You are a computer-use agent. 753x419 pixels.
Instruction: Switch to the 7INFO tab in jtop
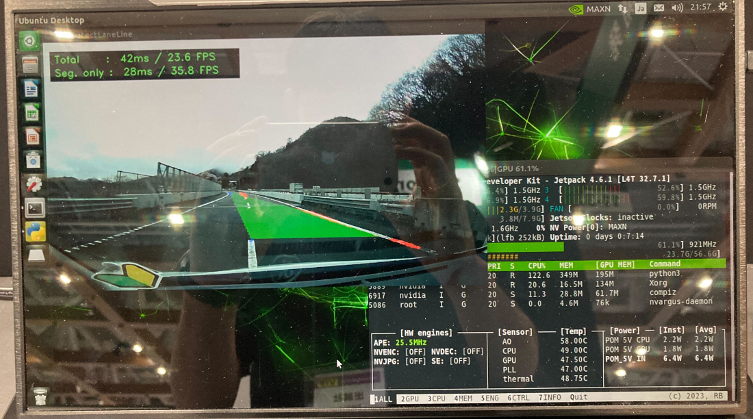(550, 397)
